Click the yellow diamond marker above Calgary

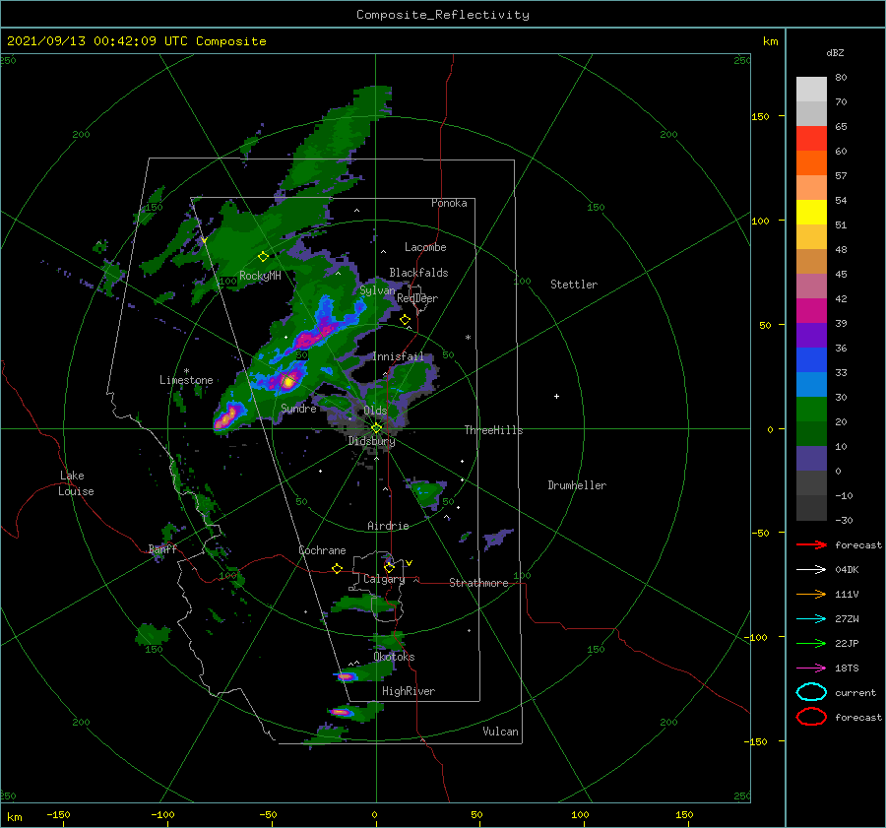[389, 567]
